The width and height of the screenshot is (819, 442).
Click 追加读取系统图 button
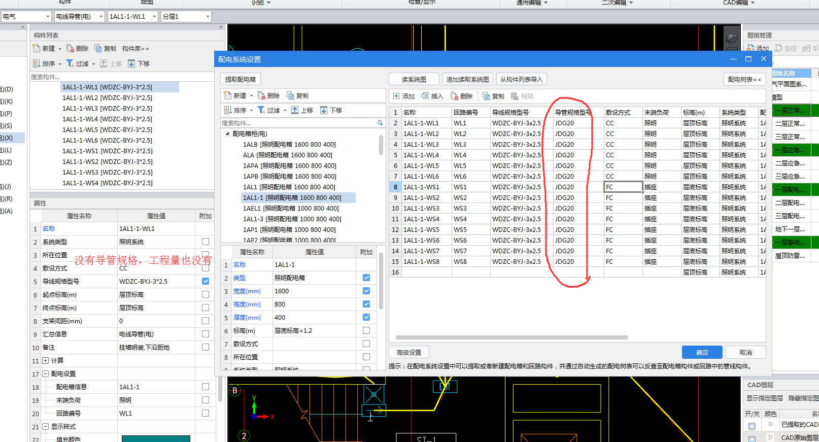pyautogui.click(x=468, y=79)
